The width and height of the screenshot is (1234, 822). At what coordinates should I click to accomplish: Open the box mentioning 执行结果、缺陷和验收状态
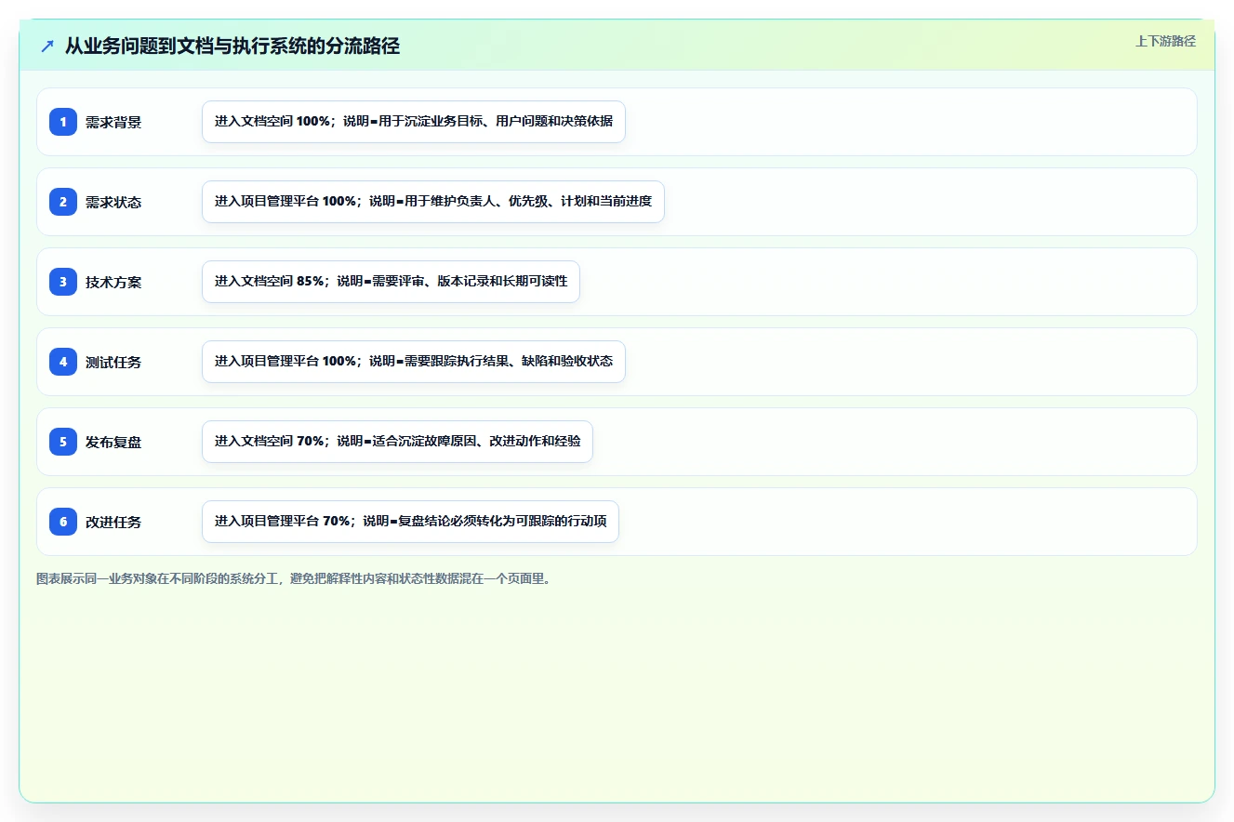coord(414,362)
